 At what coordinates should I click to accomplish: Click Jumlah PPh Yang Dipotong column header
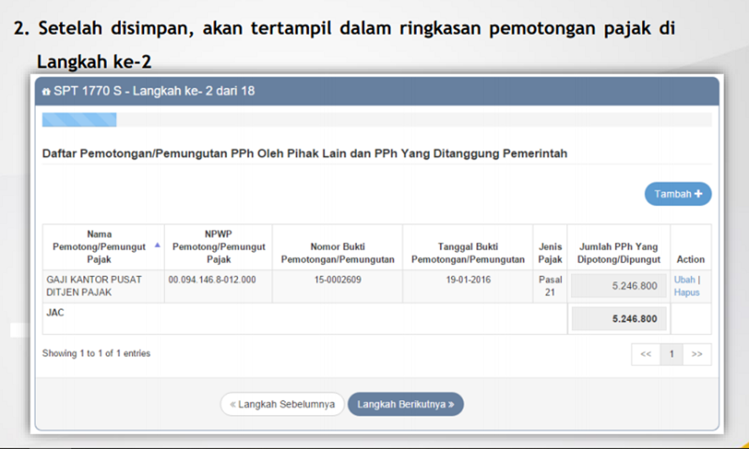619,253
